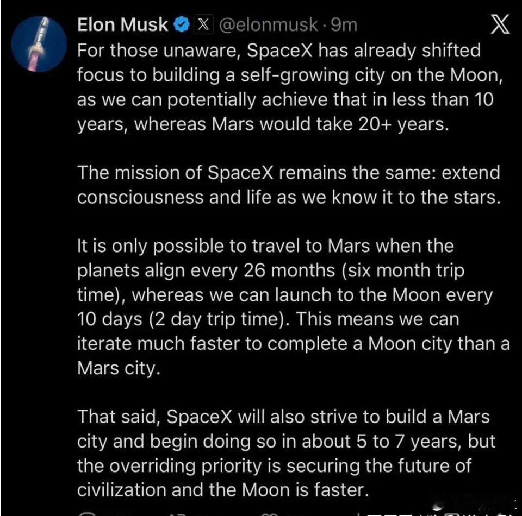Click the '26 months' text in post
Screen dimensions: 522x516
289,270
